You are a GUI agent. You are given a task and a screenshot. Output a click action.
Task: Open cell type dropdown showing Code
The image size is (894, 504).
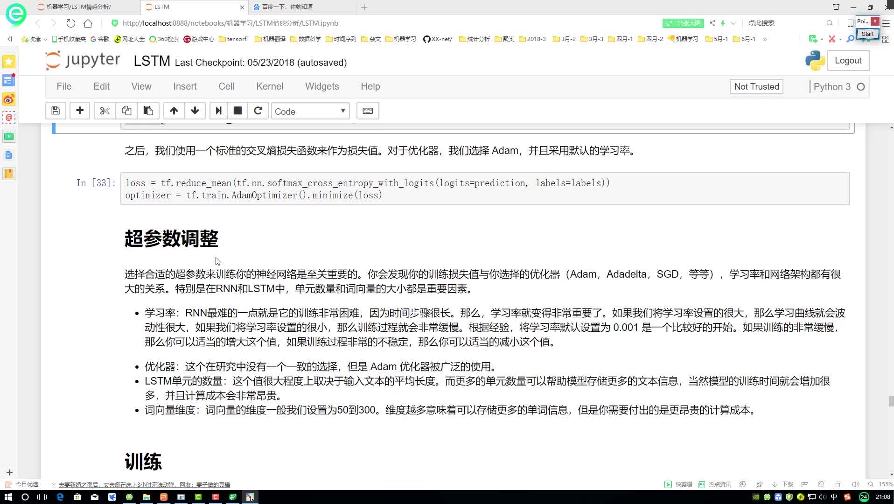click(x=310, y=111)
